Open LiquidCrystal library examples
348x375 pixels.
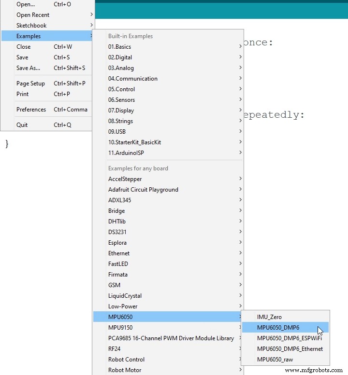click(168, 295)
